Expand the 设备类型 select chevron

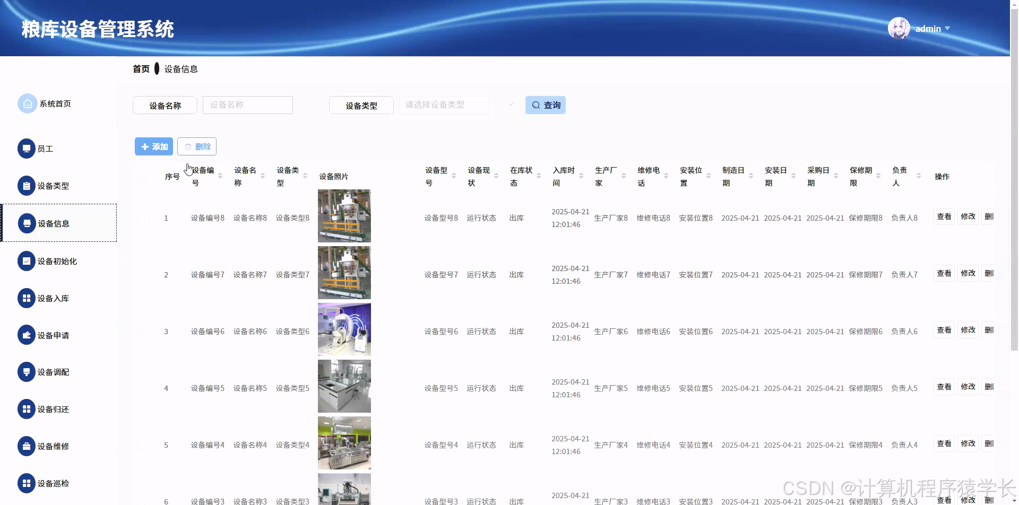pyautogui.click(x=511, y=105)
